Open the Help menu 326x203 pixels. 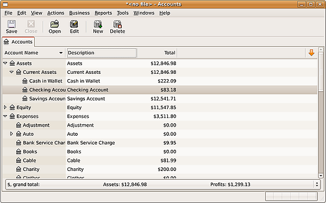[165, 13]
